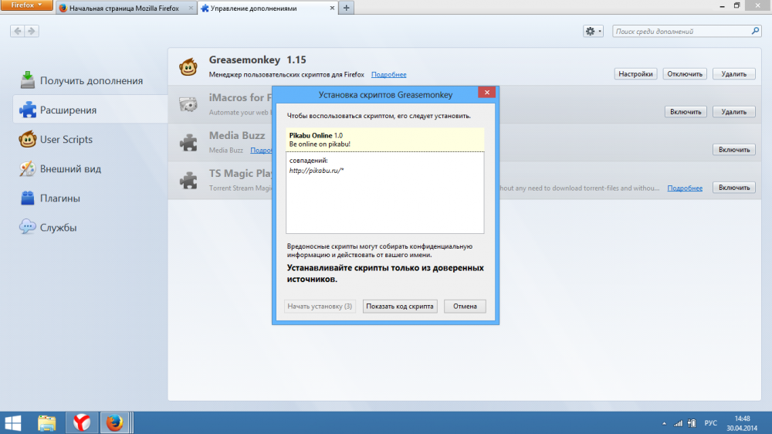Click the Внешний вид paintbrush icon
The width and height of the screenshot is (772, 434).
coord(28,169)
